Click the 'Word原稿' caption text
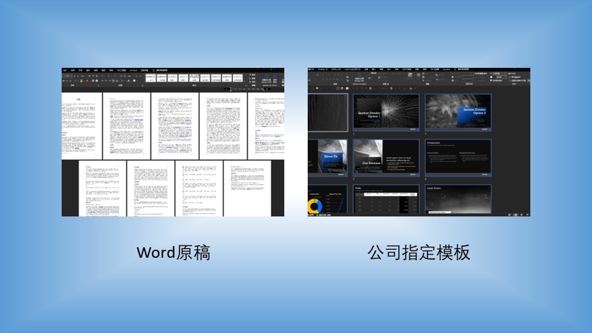This screenshot has width=592, height=333. (173, 253)
